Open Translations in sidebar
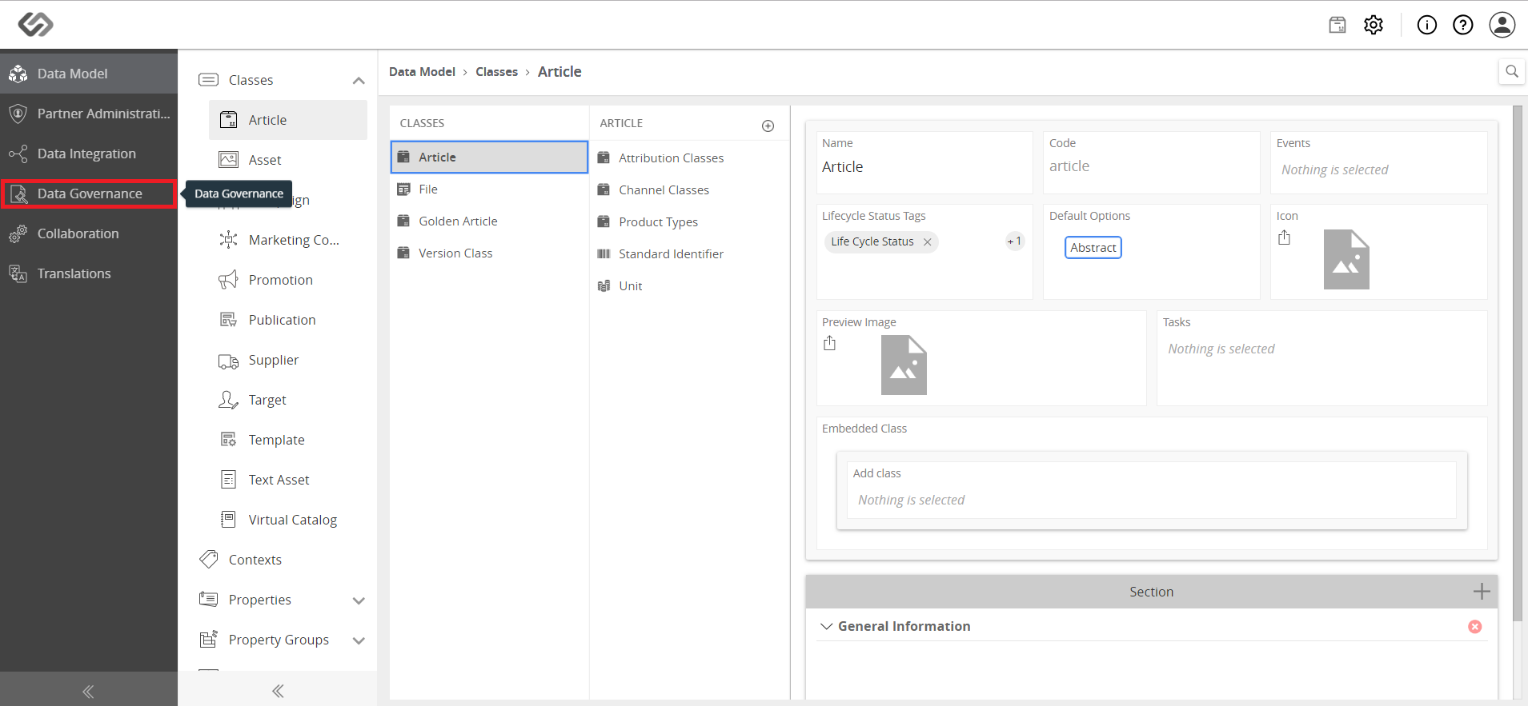 (89, 273)
